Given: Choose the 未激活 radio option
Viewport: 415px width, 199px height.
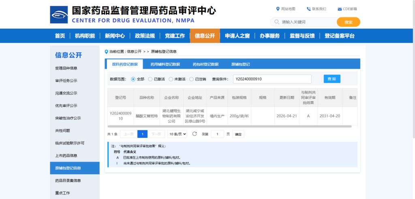Looking at the screenshot, I should pyautogui.click(x=171, y=79).
